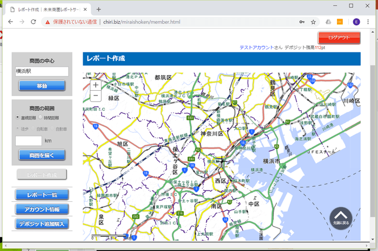Zoom out the map with minus button

[x=96, y=96]
